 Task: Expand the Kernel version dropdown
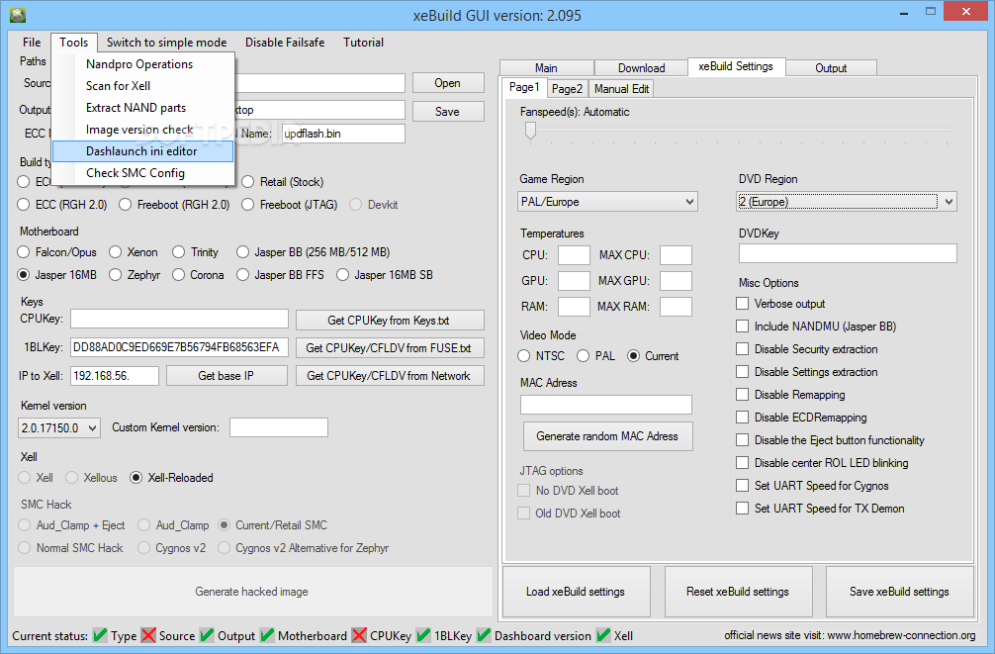[x=59, y=428]
